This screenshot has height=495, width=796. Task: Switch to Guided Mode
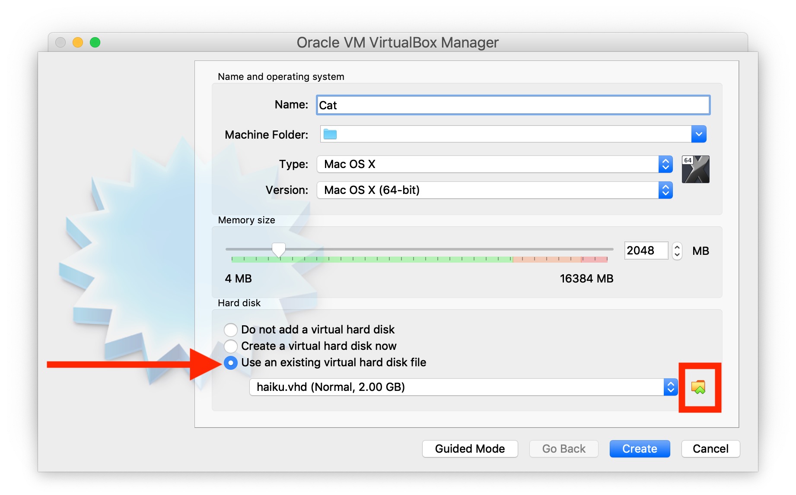click(x=469, y=448)
